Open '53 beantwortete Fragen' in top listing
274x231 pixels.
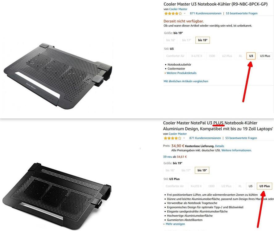click(242, 14)
